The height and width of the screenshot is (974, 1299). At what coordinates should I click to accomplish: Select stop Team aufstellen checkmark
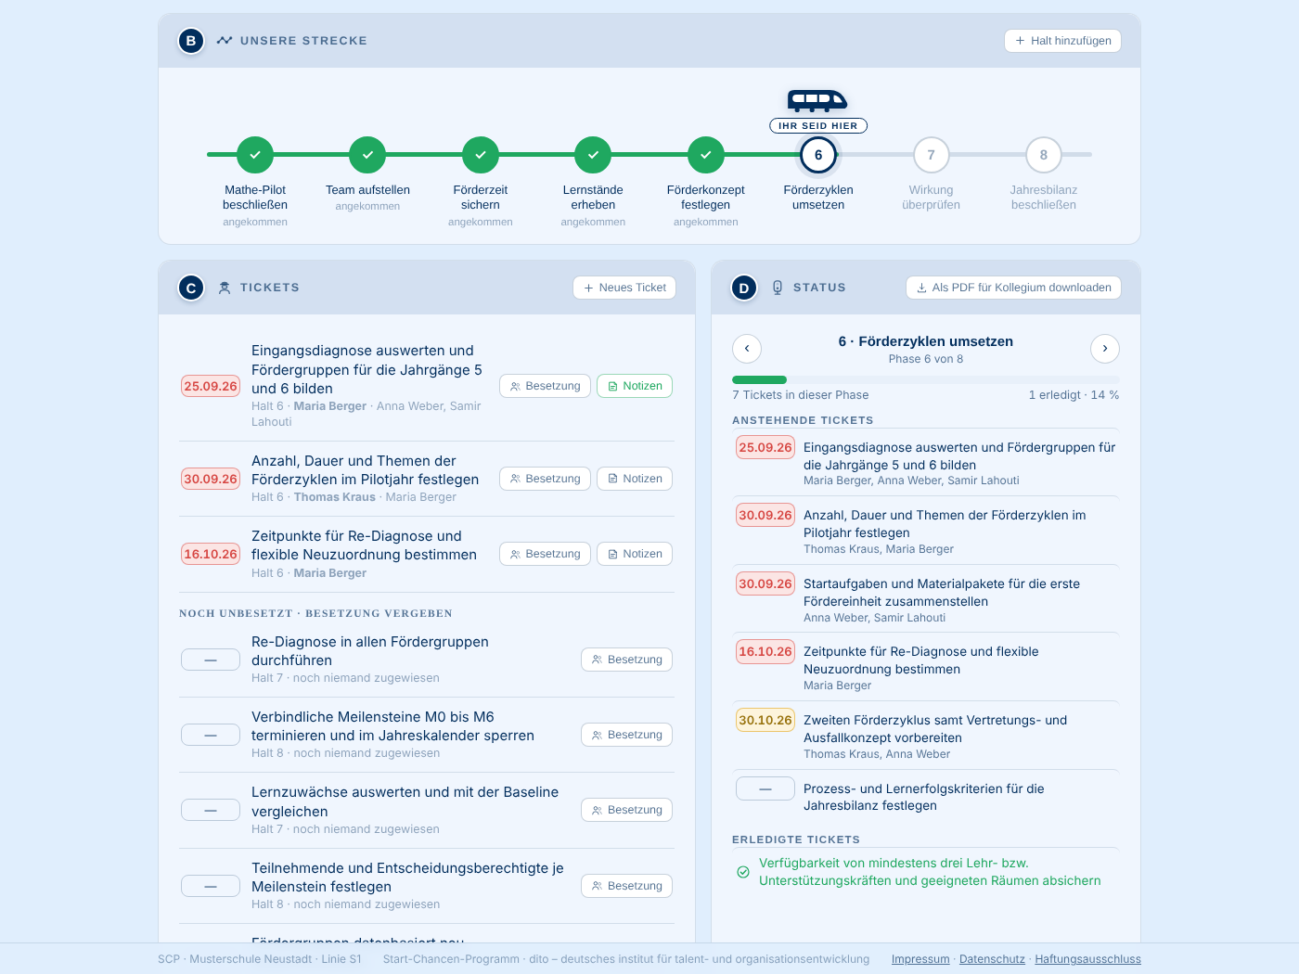[367, 155]
